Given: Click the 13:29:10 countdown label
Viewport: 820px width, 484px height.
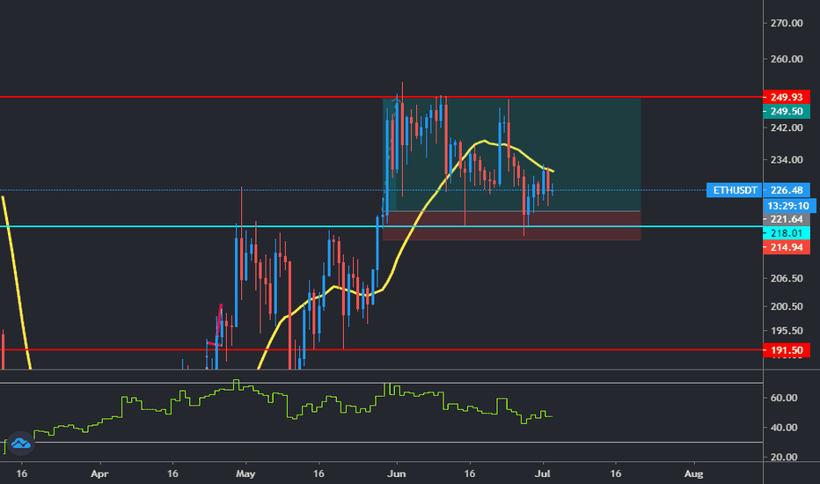Looking at the screenshot, I should click(788, 206).
